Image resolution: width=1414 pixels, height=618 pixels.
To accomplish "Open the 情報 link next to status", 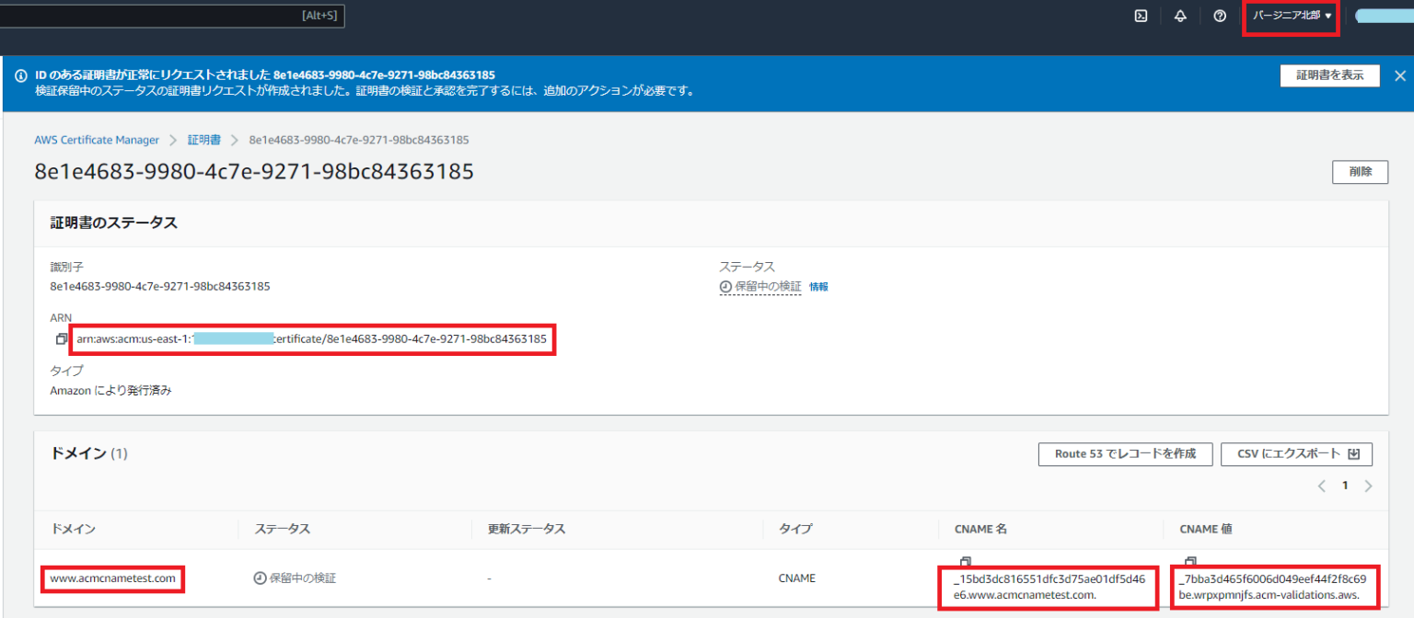I will [x=818, y=286].
